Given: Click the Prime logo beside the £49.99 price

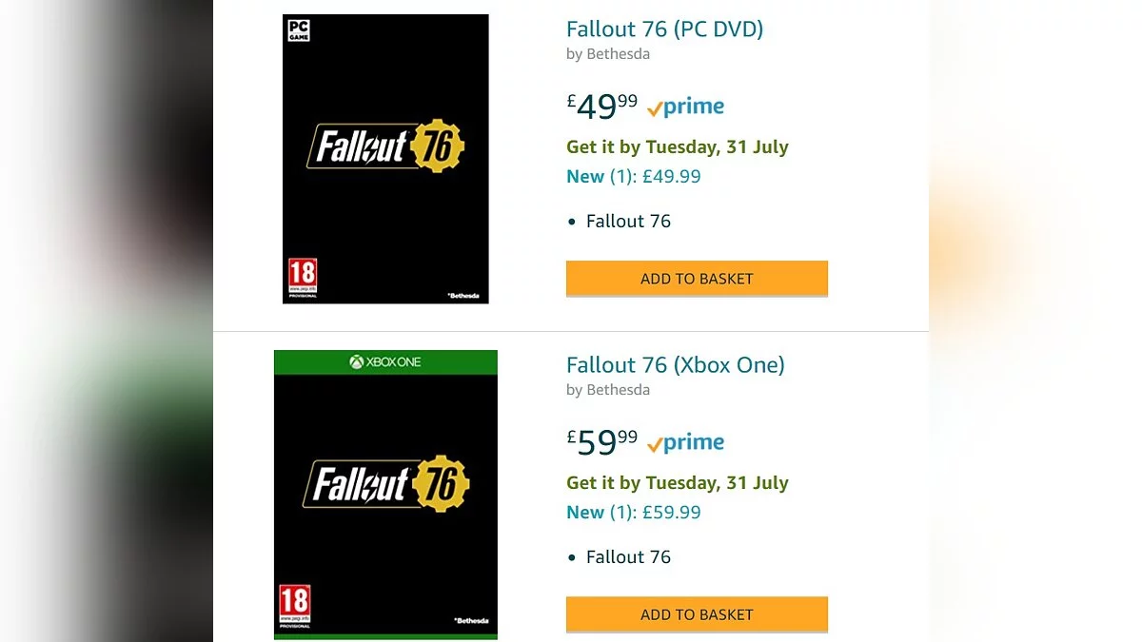Looking at the screenshot, I should [x=685, y=107].
